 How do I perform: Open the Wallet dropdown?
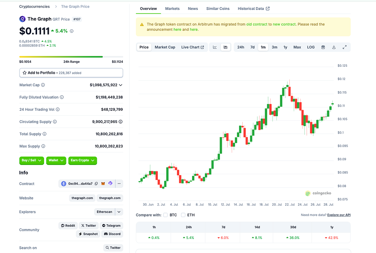click(x=56, y=160)
